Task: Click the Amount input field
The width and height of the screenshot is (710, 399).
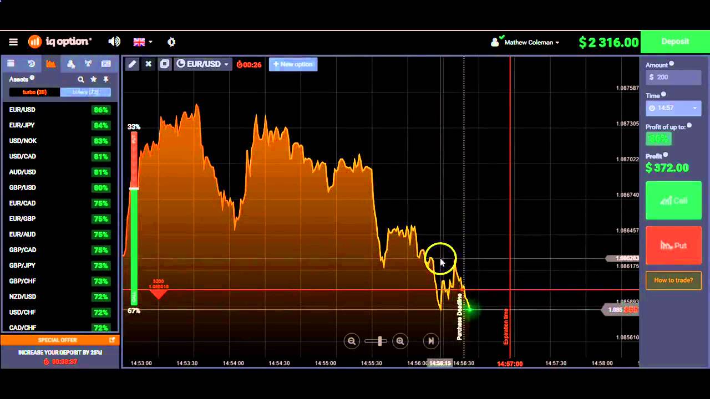Action: (x=673, y=78)
